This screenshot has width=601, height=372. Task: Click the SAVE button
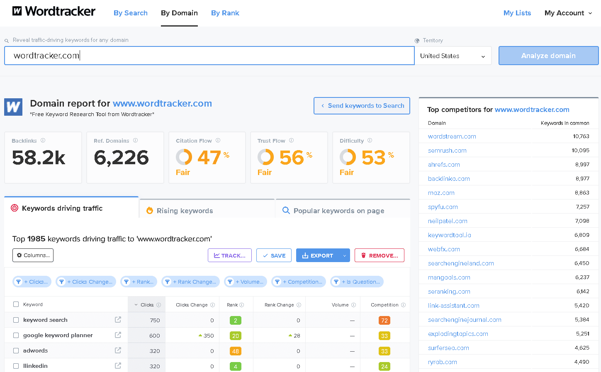[274, 255]
